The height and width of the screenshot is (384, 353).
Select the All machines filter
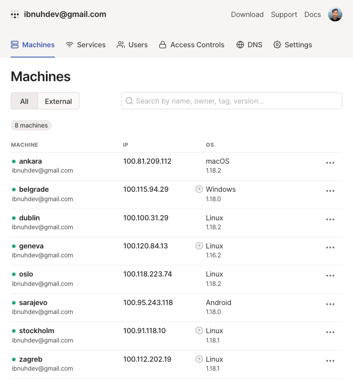(24, 101)
